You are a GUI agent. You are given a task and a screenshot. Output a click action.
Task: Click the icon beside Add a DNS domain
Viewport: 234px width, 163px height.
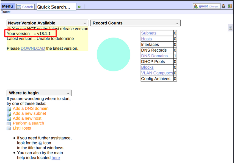click(x=9, y=109)
